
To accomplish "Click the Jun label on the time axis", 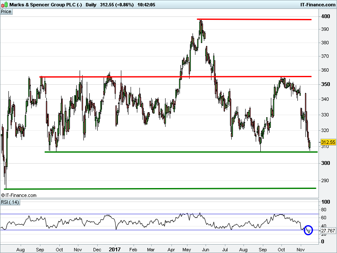I will [206, 250].
